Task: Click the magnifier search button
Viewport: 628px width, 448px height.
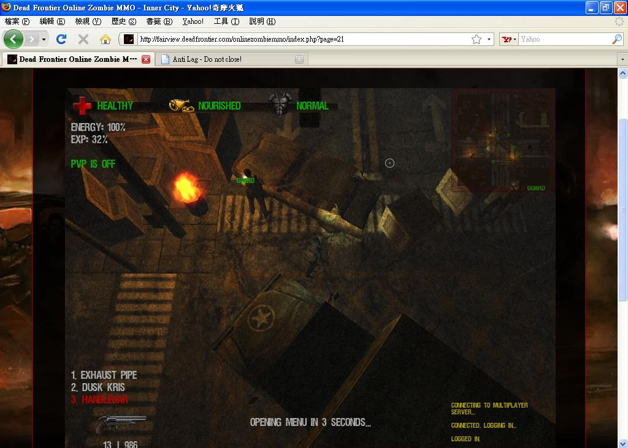Action: click(x=617, y=39)
